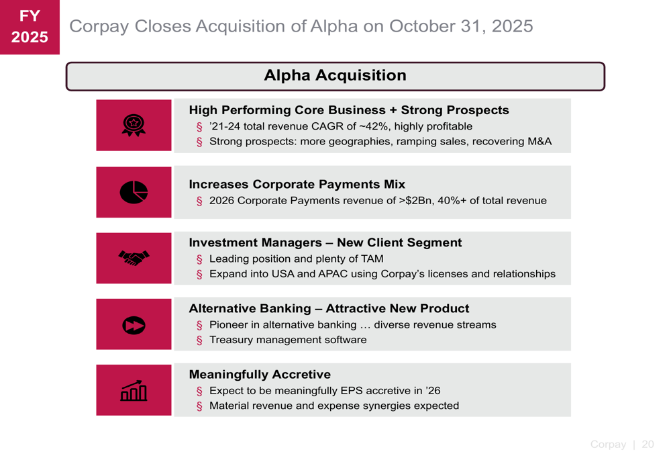Click the Alternative Banking – Attractive New Product heading
Viewport: 671px width, 460px height.
coord(329,309)
